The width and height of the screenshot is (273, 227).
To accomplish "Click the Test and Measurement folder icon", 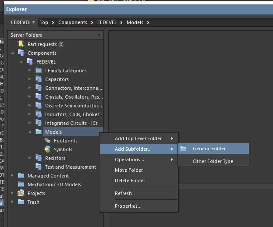I will point(39,167).
